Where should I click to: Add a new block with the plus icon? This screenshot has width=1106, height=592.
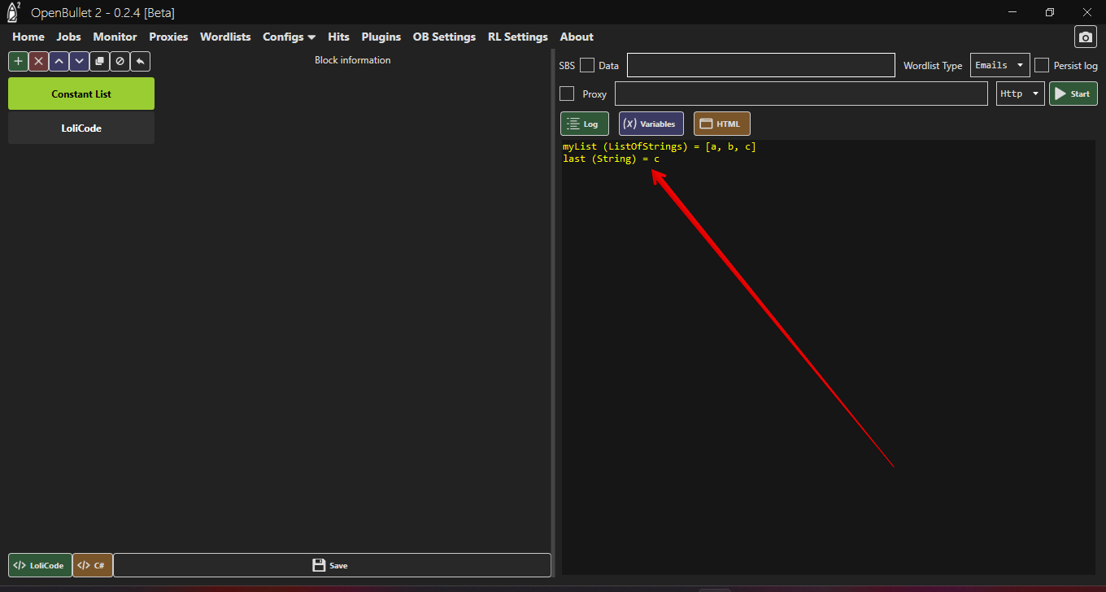click(18, 61)
